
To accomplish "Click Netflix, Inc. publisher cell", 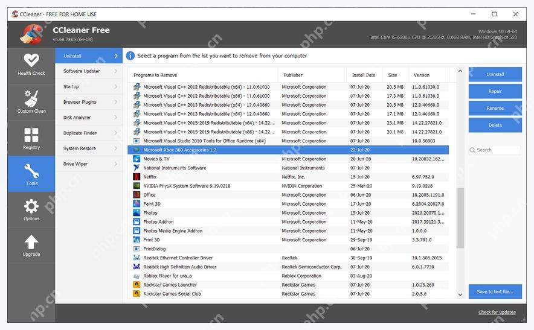I will coord(293,177).
